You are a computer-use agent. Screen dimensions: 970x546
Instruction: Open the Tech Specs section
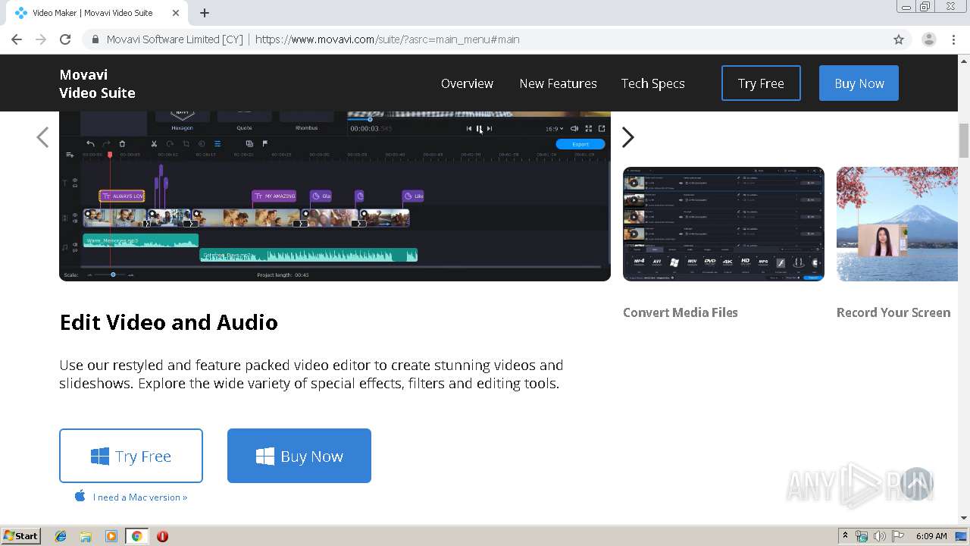coord(652,83)
